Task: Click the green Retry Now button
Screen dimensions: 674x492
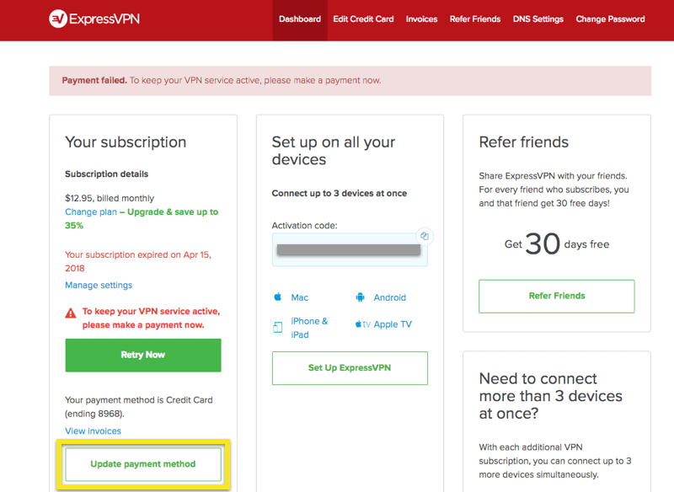Action: [143, 355]
